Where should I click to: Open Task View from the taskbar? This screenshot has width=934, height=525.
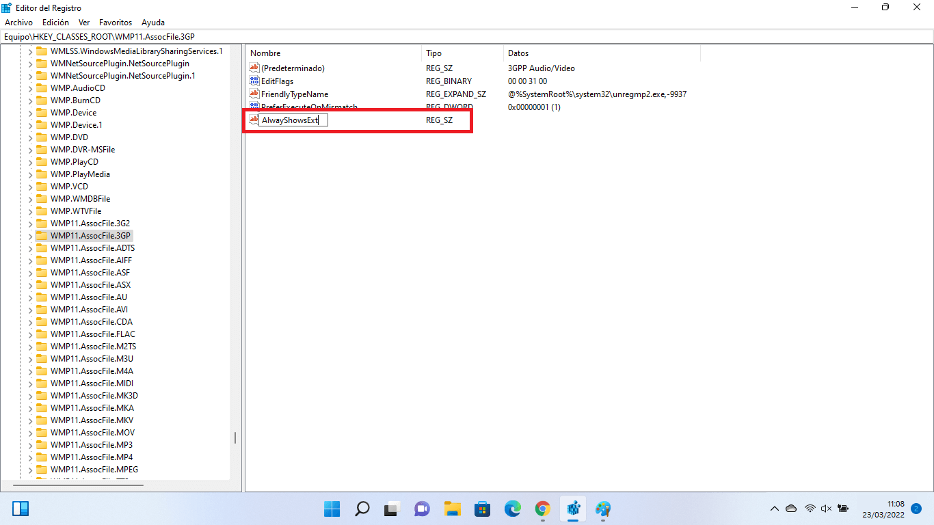[392, 509]
